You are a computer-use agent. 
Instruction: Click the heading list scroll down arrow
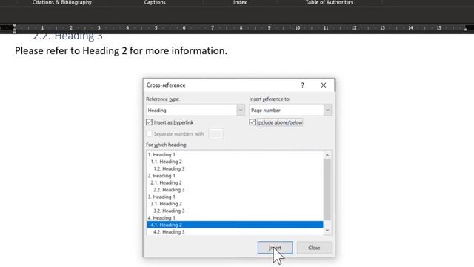327,231
